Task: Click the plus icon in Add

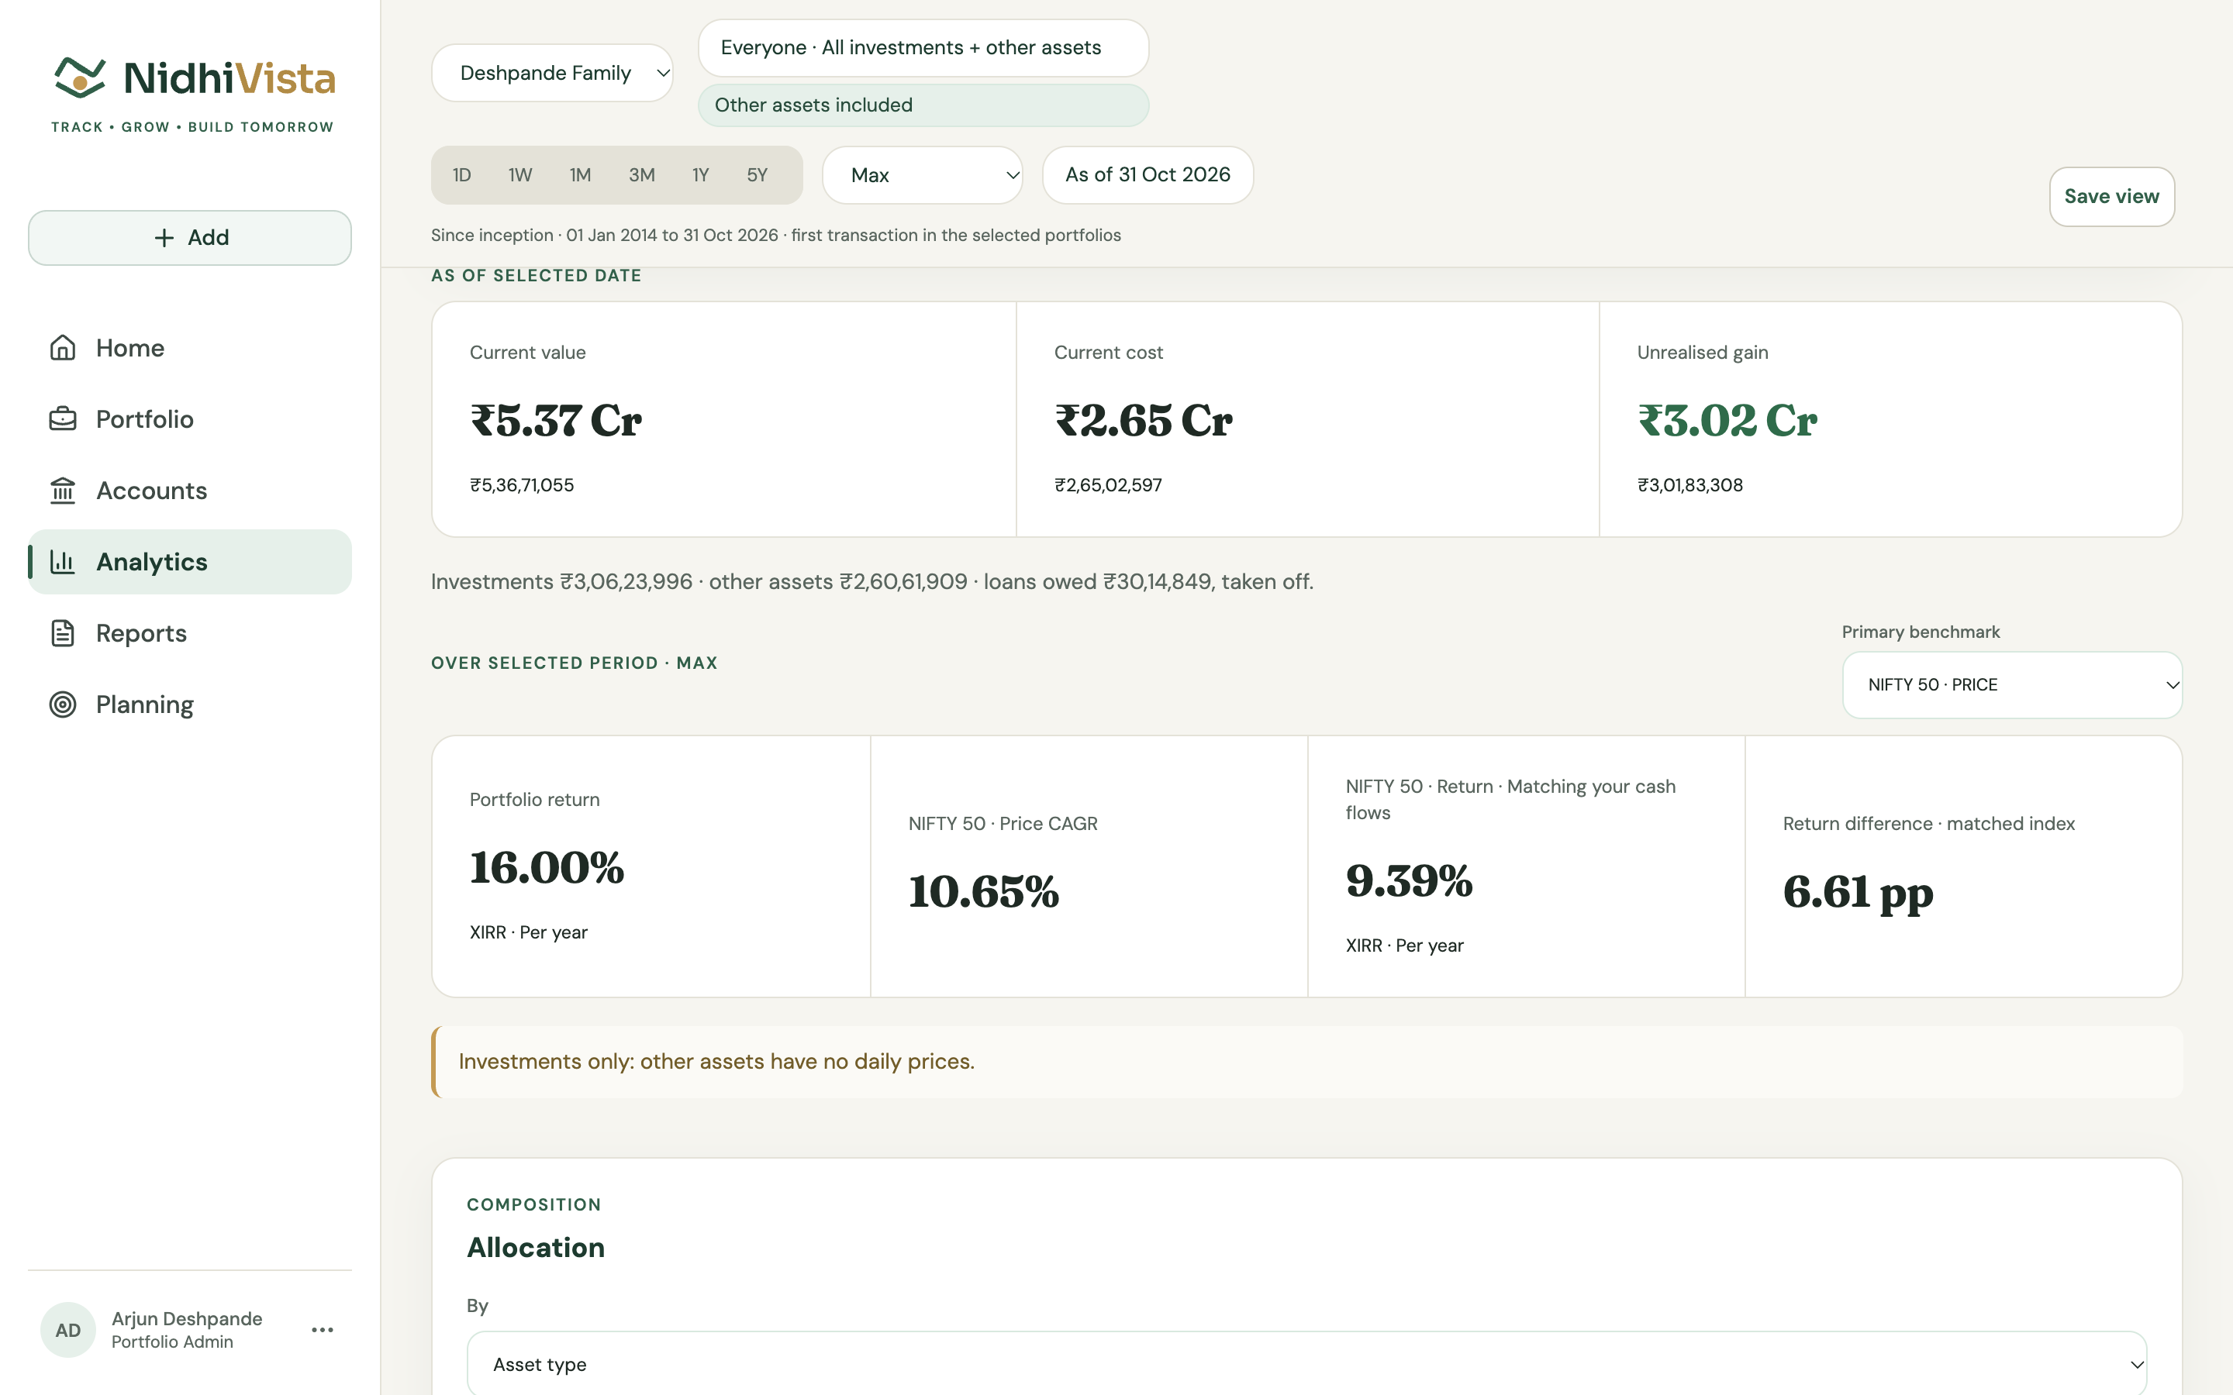Action: [164, 238]
